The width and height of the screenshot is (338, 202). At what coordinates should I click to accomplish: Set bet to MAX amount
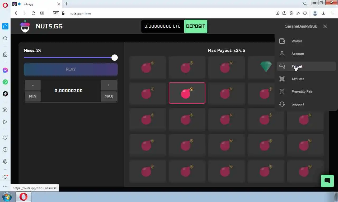(109, 96)
